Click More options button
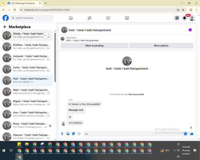Screen dimensions: 200x160 (161, 46)
